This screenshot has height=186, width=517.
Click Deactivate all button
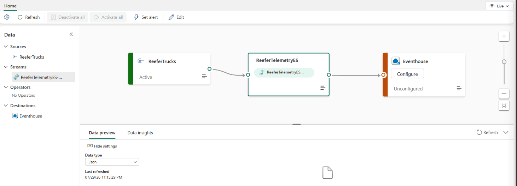[68, 17]
